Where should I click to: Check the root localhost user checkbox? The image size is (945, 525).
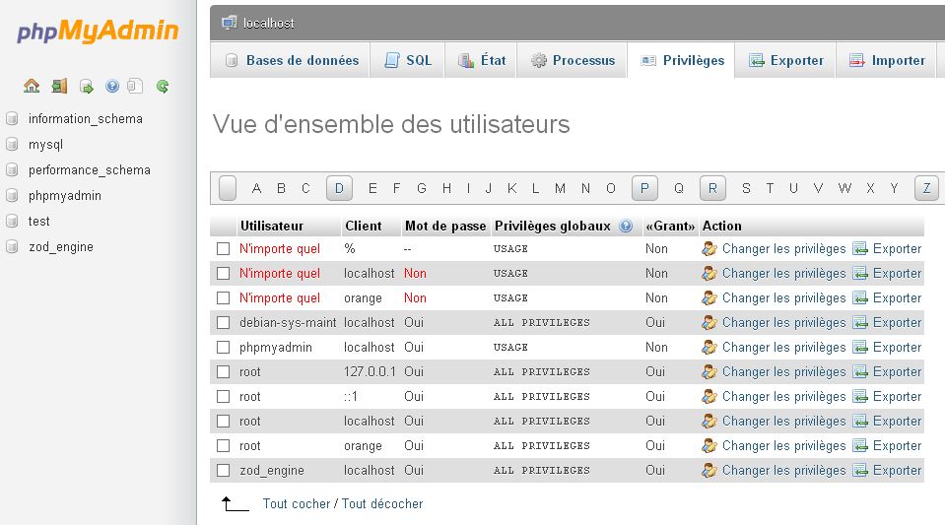224,421
